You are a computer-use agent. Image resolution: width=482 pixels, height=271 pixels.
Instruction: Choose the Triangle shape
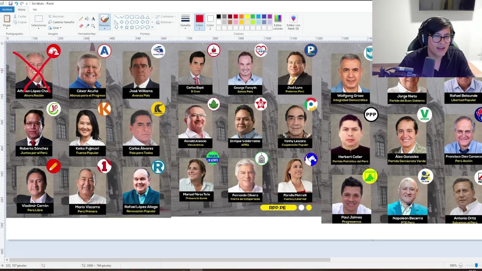[x=148, y=17]
